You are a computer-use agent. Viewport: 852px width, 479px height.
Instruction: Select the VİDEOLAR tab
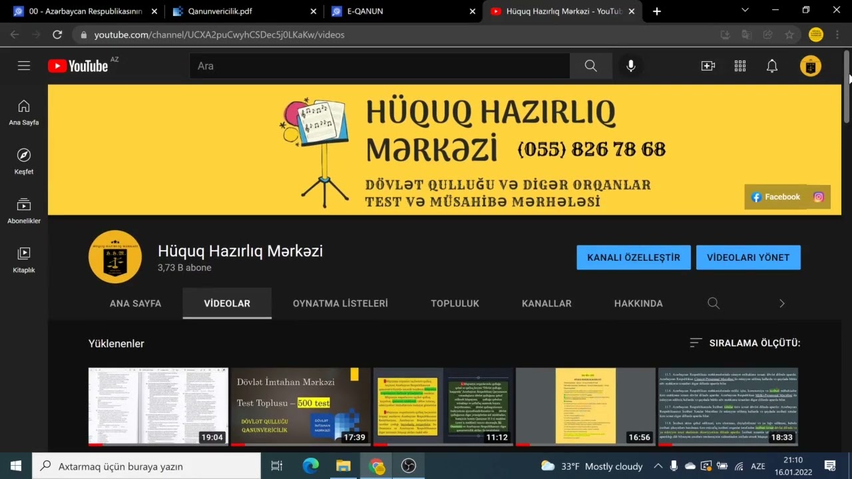click(227, 303)
